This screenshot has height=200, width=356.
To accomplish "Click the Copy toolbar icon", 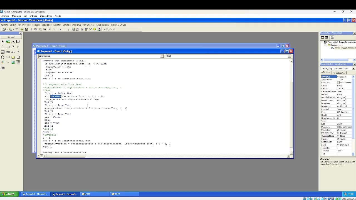I will (36, 29).
